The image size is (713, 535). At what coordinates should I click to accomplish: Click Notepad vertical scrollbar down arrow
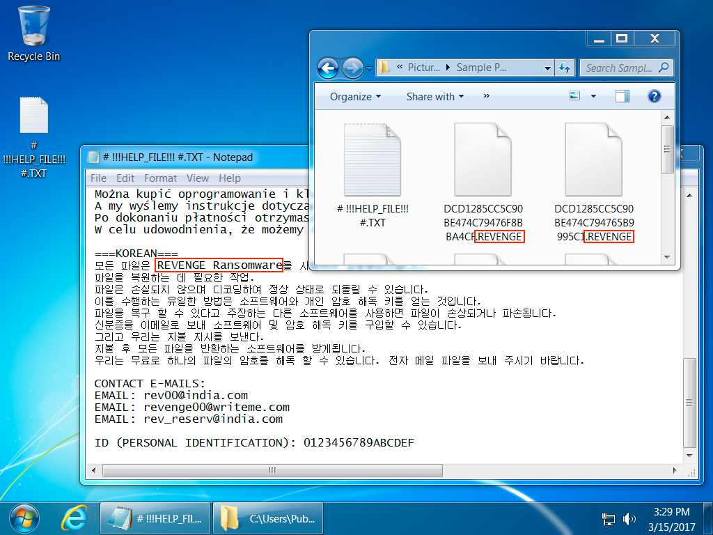tap(689, 456)
